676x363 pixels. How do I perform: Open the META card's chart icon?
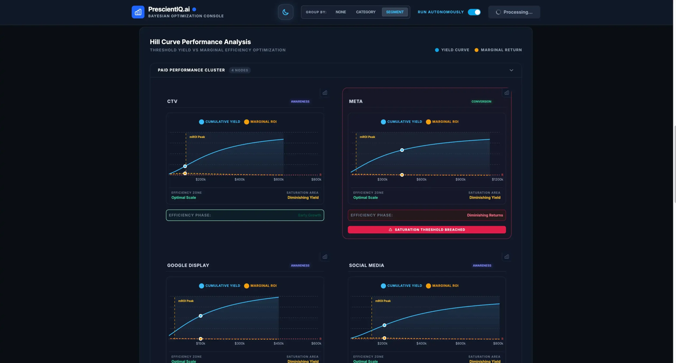tap(506, 93)
